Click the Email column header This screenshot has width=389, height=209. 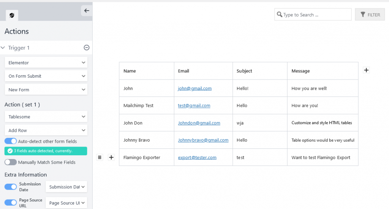point(184,71)
